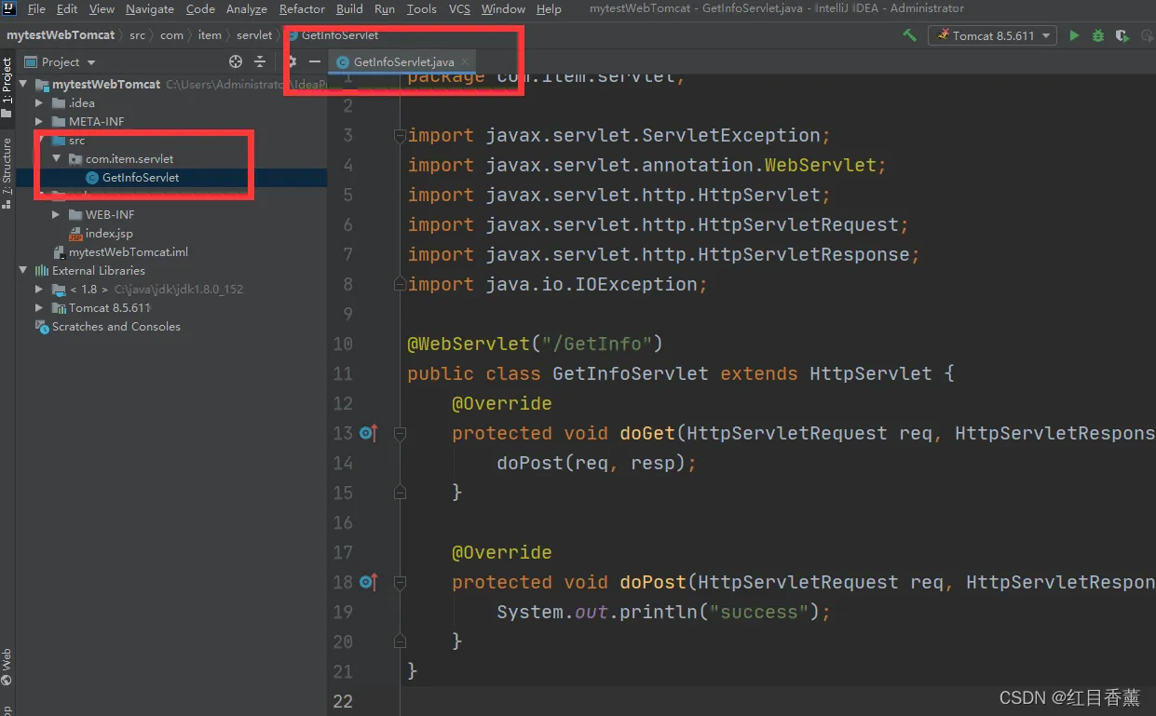Click the locate target crosshair icon in Project panel
This screenshot has height=716, width=1156.
coord(236,61)
